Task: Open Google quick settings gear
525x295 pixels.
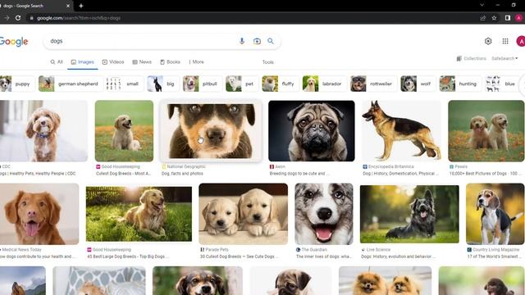Action: pos(488,41)
